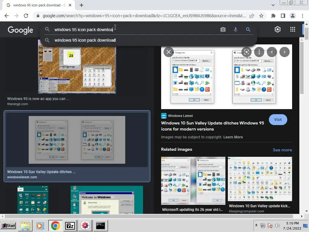309x232 pixels.
Task: Click the Windows Latest source name
Action: pyautogui.click(x=180, y=116)
